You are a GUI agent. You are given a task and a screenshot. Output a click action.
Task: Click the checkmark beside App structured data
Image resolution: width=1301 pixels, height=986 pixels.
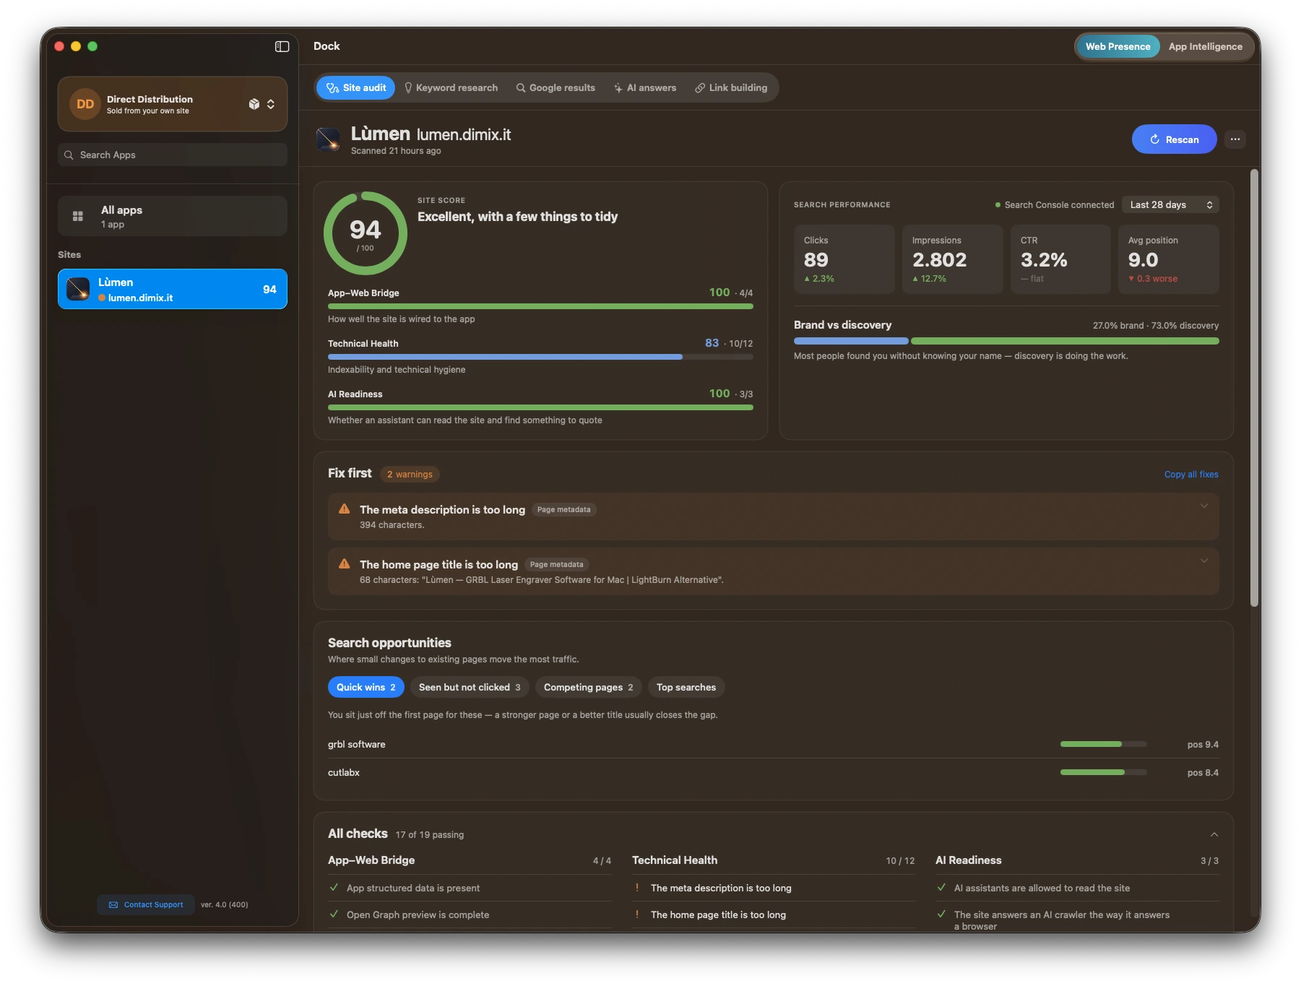point(334,888)
